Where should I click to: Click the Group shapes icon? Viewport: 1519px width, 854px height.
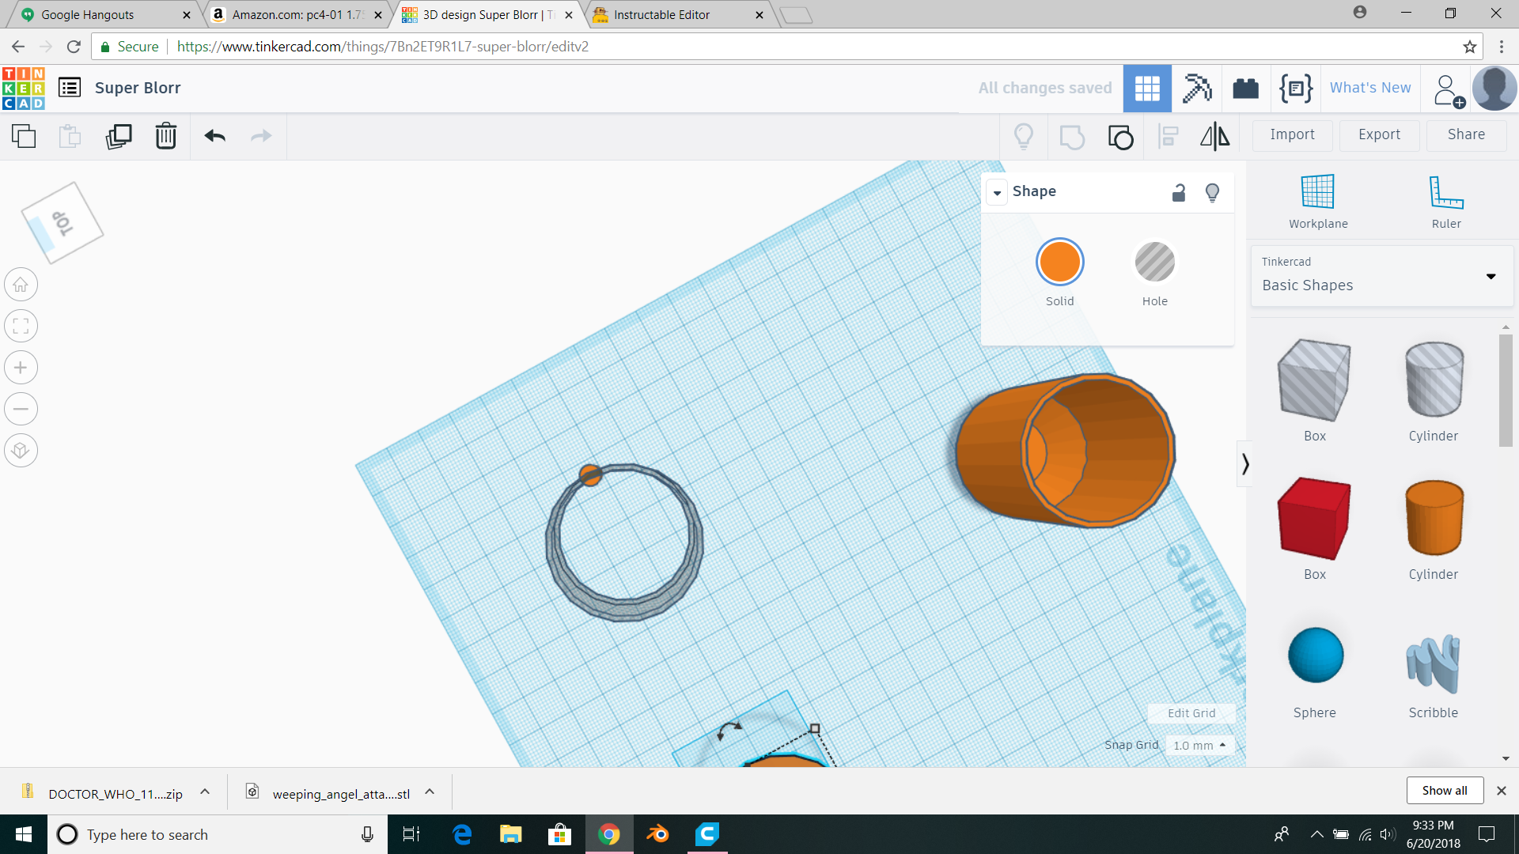click(1072, 137)
